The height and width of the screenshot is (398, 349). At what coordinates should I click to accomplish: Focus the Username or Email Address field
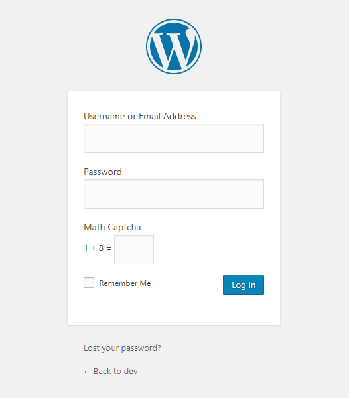tap(174, 138)
